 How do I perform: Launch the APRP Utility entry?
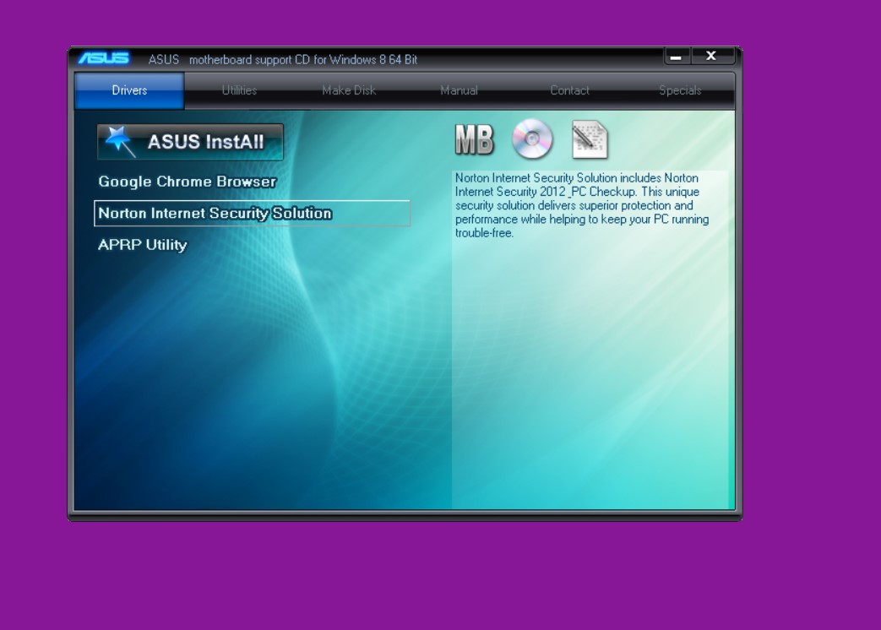(x=143, y=245)
